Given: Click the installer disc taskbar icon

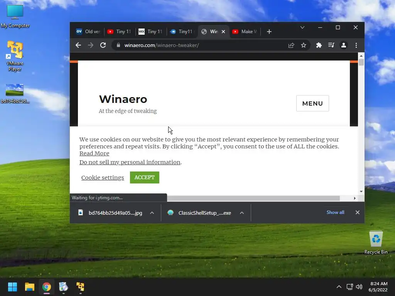Looking at the screenshot, I should pyautogui.click(x=64, y=287).
